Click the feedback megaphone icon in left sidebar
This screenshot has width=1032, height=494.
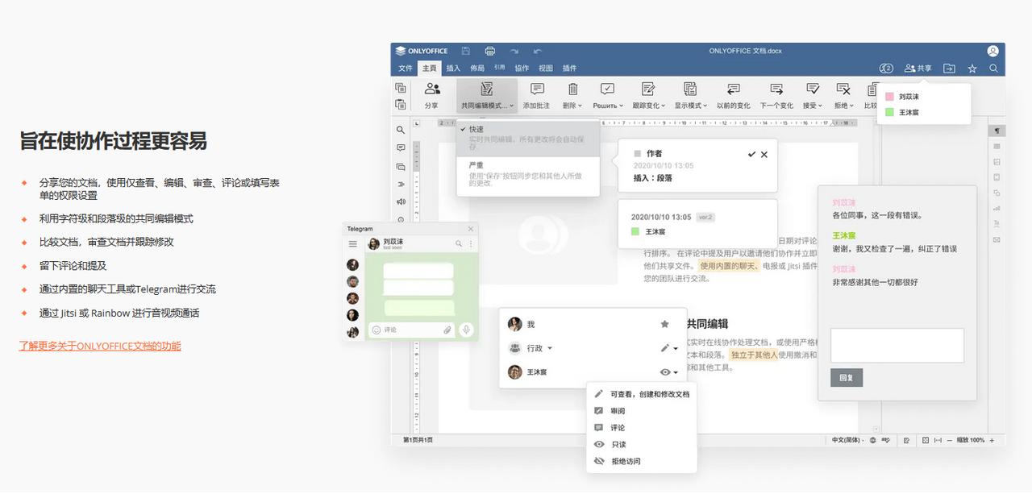point(401,202)
